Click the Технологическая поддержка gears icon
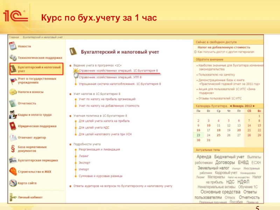This screenshot has width=280, height=210. click(x=13, y=57)
